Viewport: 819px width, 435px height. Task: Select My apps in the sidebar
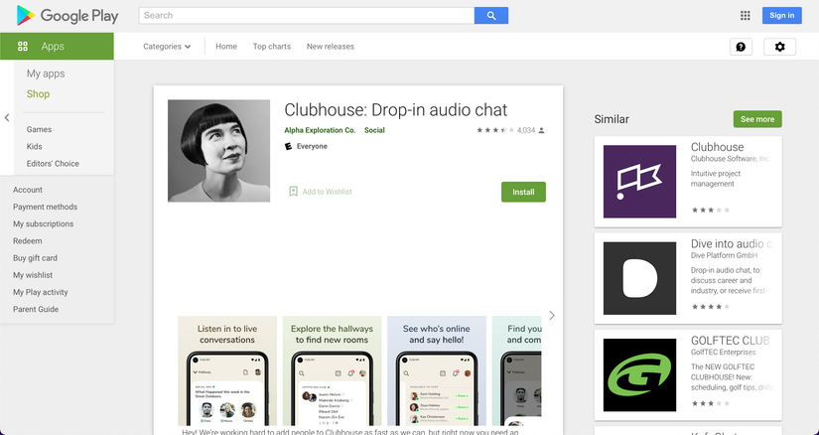46,73
